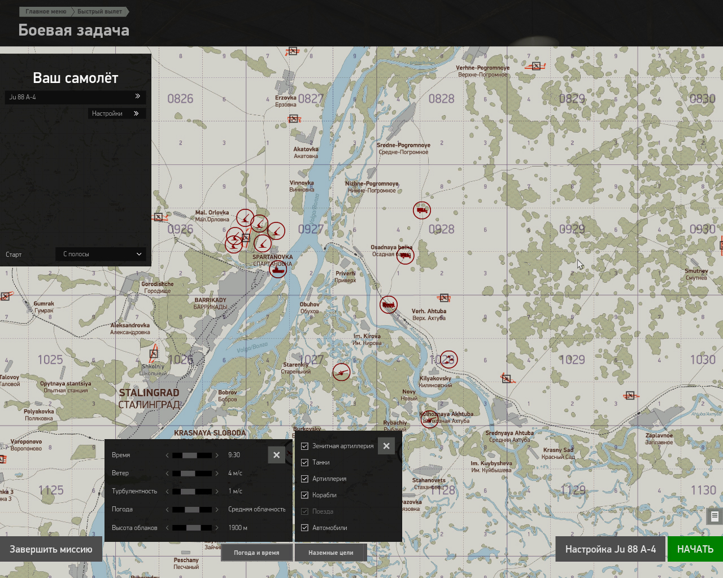Pick the airfield marker east of Kilyakovsky

point(507,379)
